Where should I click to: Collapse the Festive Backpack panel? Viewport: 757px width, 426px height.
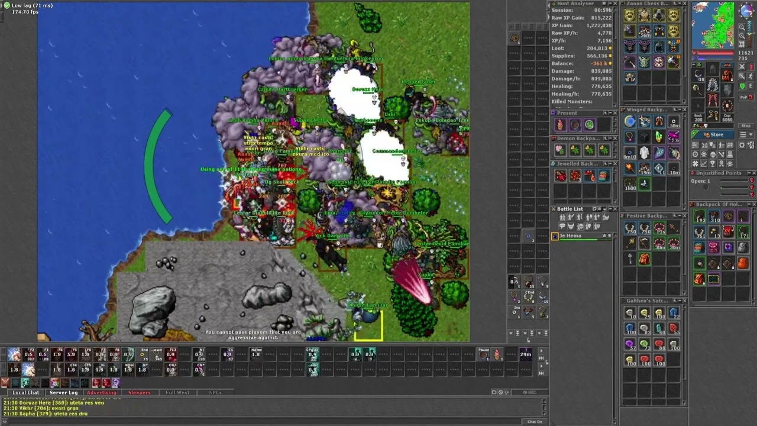pyautogui.click(x=680, y=215)
